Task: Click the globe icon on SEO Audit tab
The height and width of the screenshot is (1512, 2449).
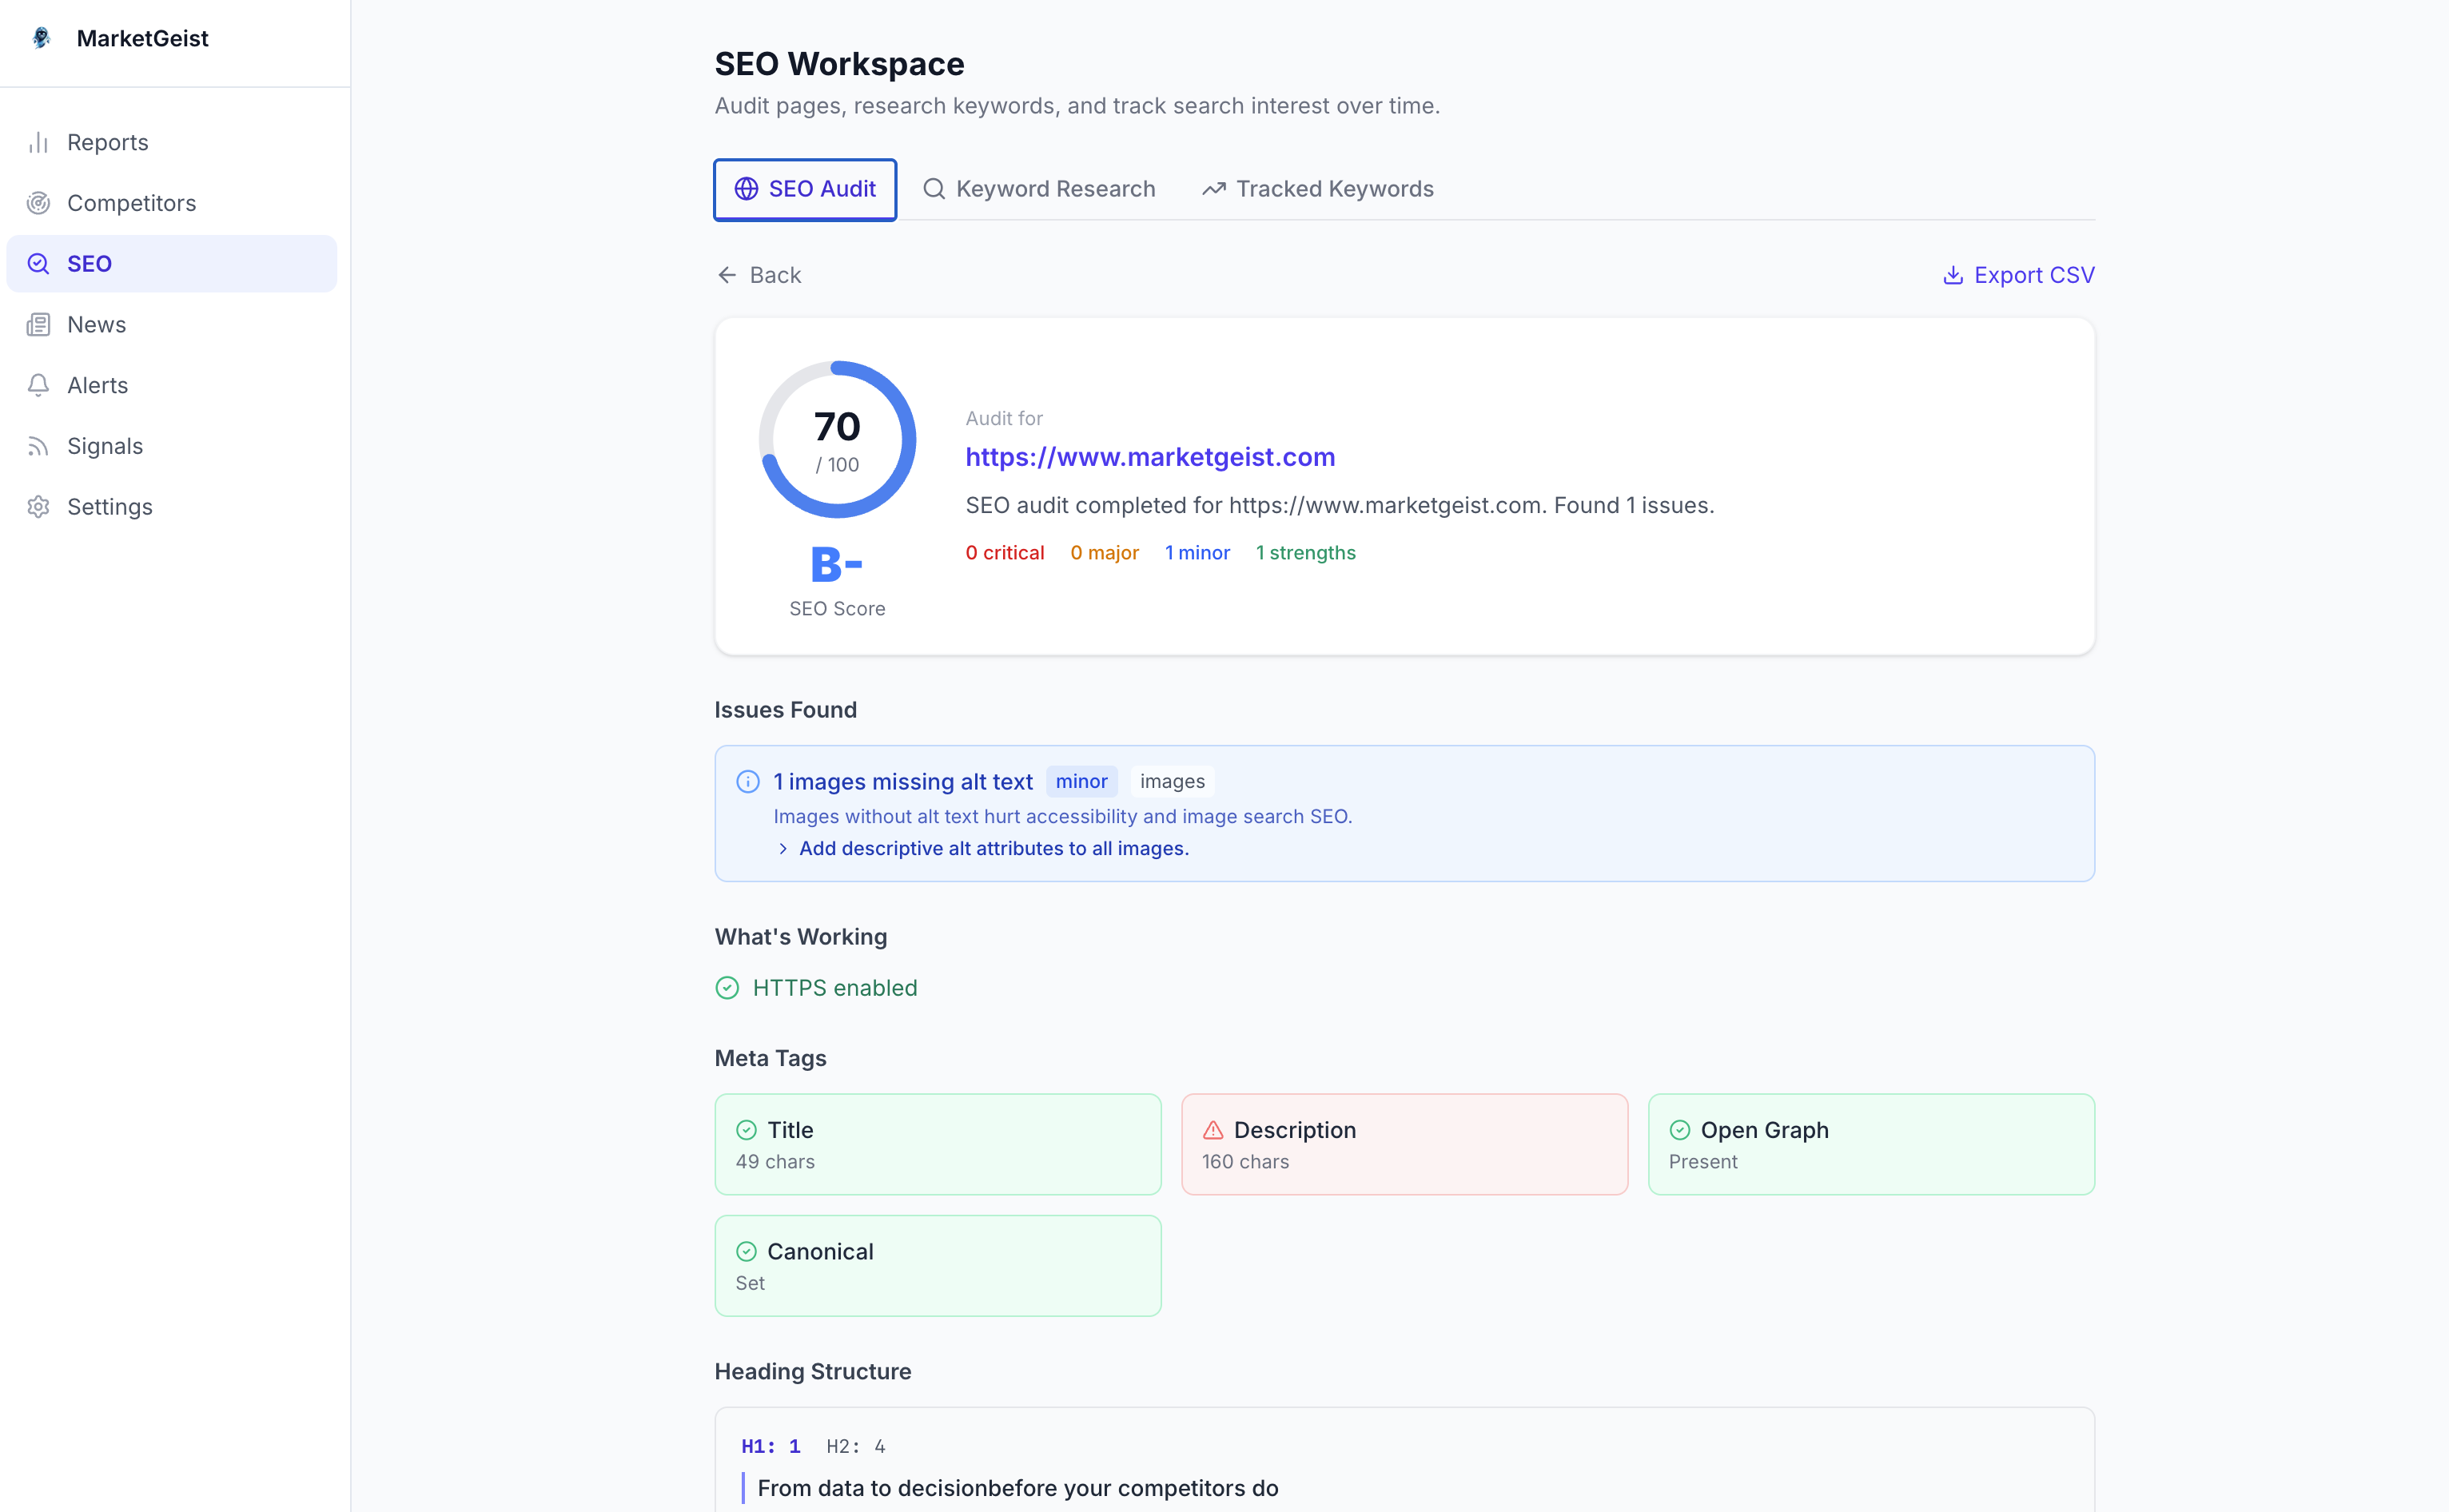Action: 745,189
